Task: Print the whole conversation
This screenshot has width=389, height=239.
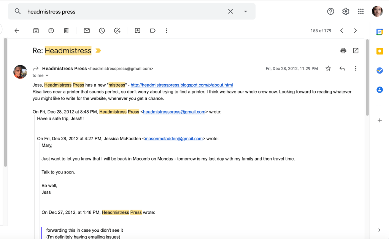Action: 343,50
